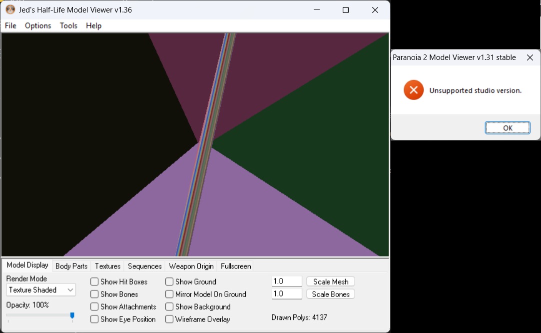Viewport: 541px width, 333px height.
Task: Toggle the Show Ground option
Action: [169, 282]
